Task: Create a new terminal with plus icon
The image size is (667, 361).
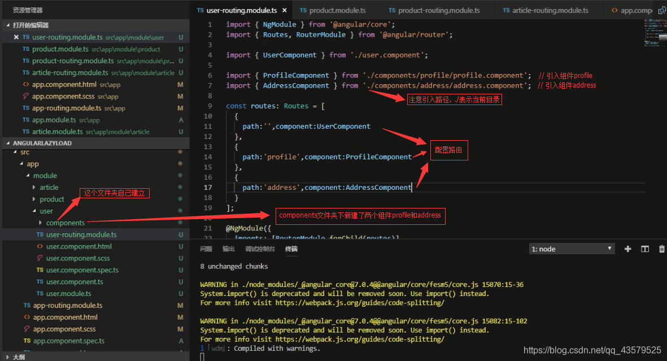Action: point(628,249)
